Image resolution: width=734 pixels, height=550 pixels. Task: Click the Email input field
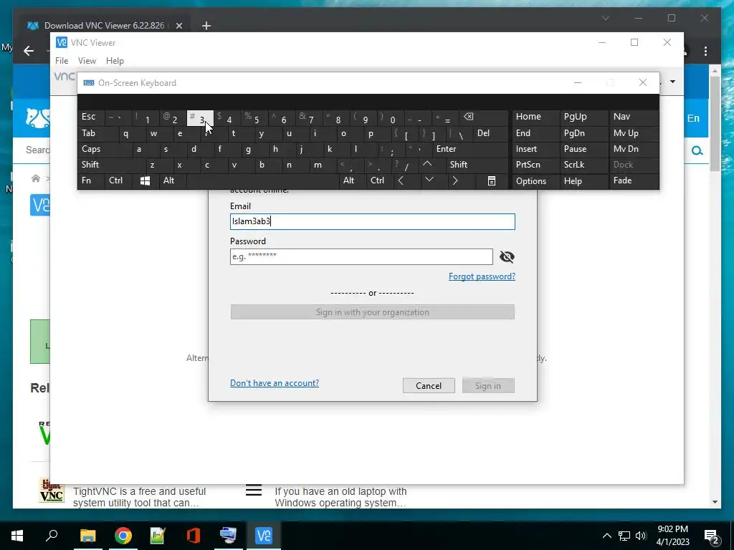coord(373,222)
